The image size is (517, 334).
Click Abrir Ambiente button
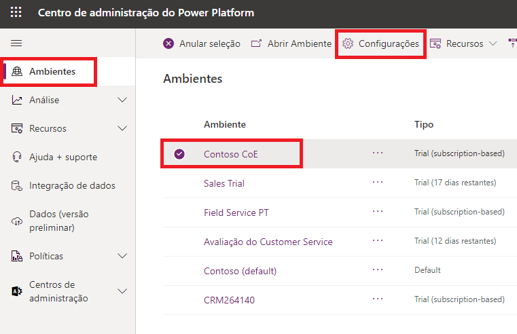coord(291,43)
